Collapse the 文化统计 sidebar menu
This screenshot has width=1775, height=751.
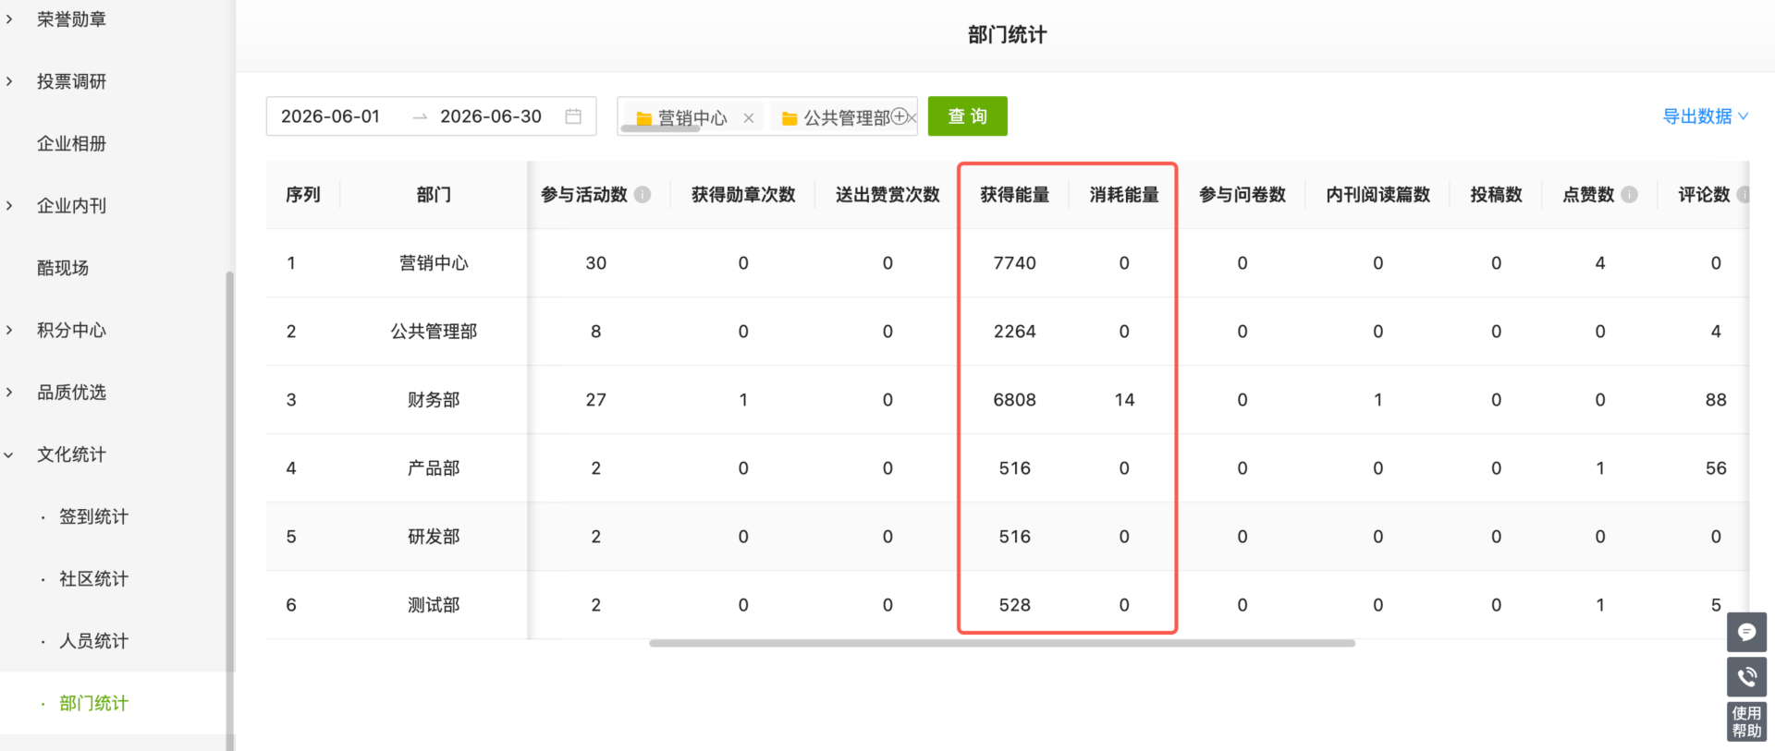click(71, 454)
